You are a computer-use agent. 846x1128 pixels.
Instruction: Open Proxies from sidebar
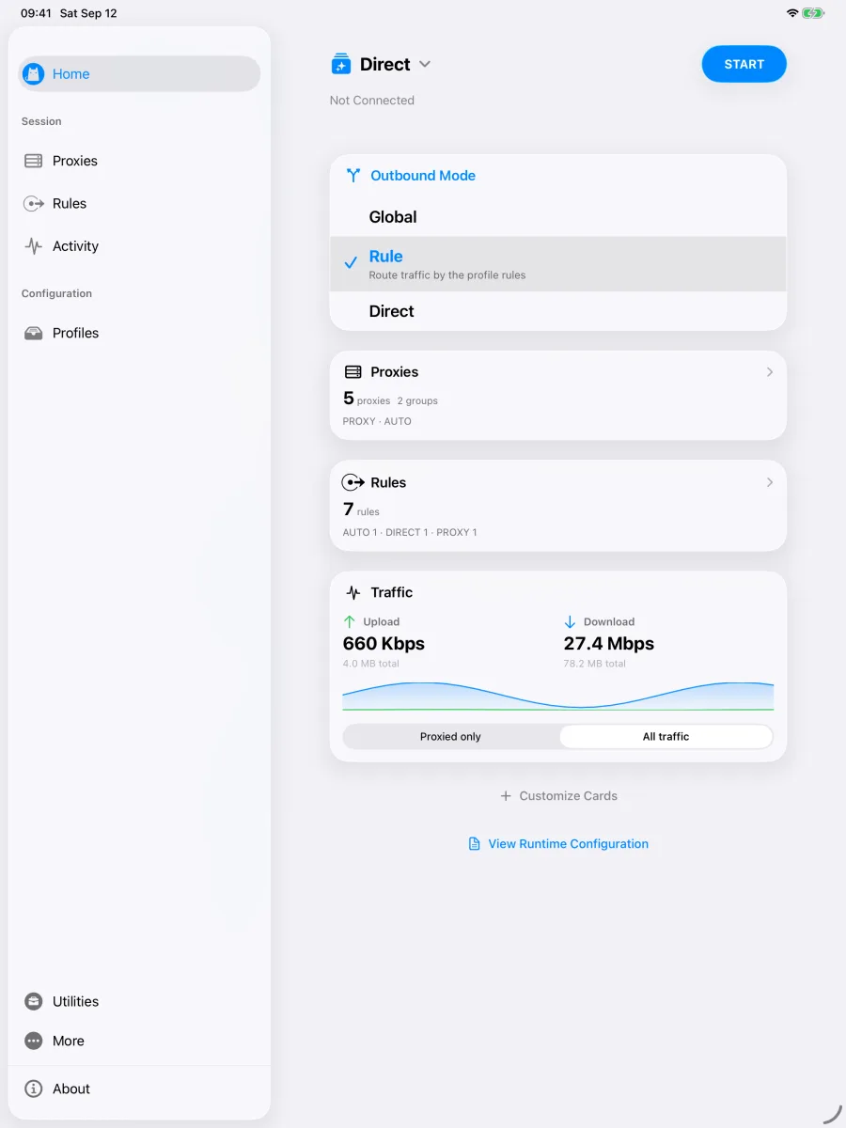click(x=139, y=161)
